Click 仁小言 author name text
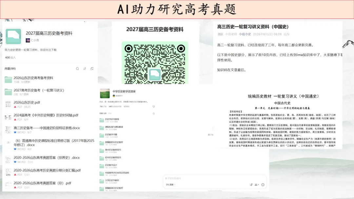 point(35,40)
